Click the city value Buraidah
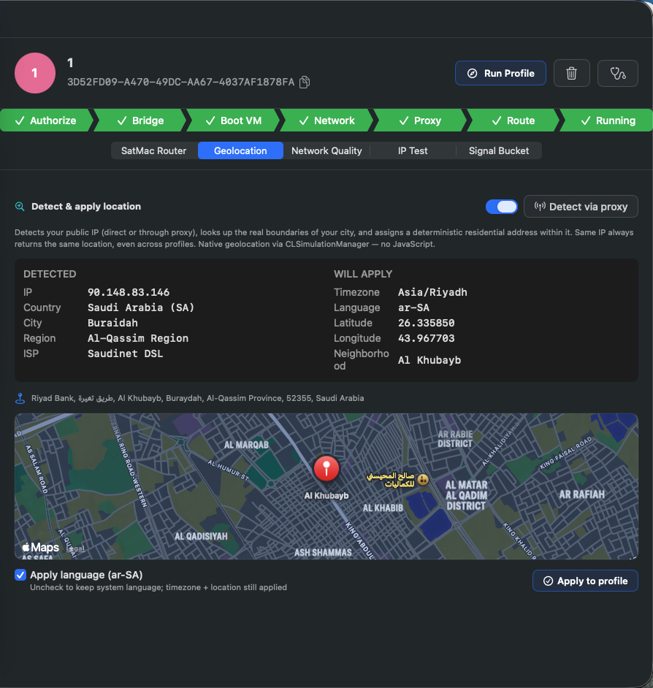 point(112,323)
